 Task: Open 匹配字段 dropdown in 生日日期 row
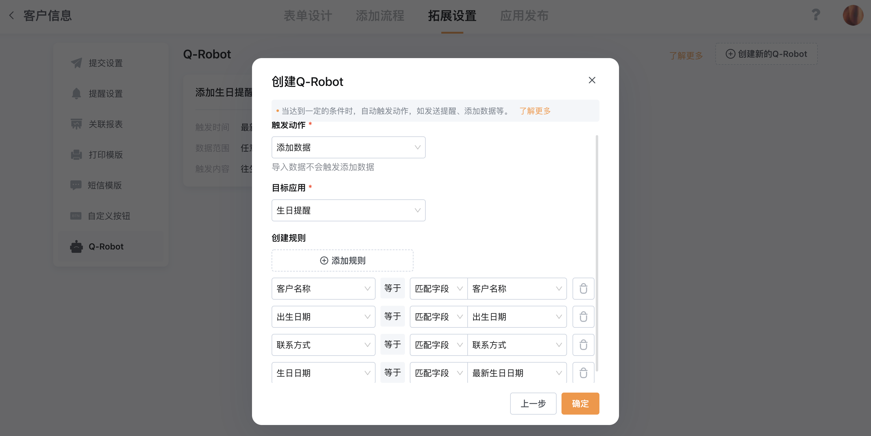point(439,373)
